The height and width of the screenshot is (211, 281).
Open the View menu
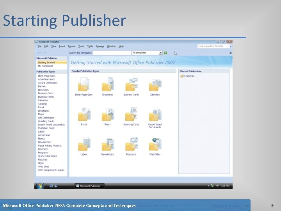point(54,46)
